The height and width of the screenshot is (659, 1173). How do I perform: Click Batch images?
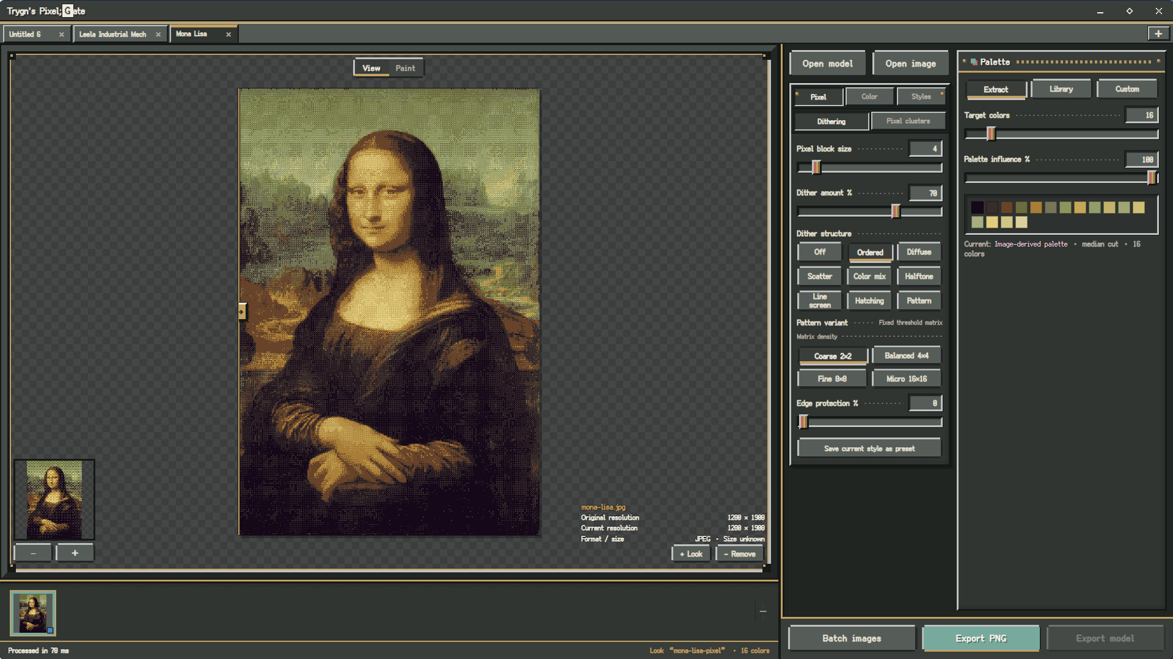tap(852, 638)
